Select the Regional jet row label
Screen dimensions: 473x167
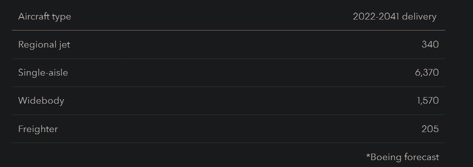click(44, 45)
